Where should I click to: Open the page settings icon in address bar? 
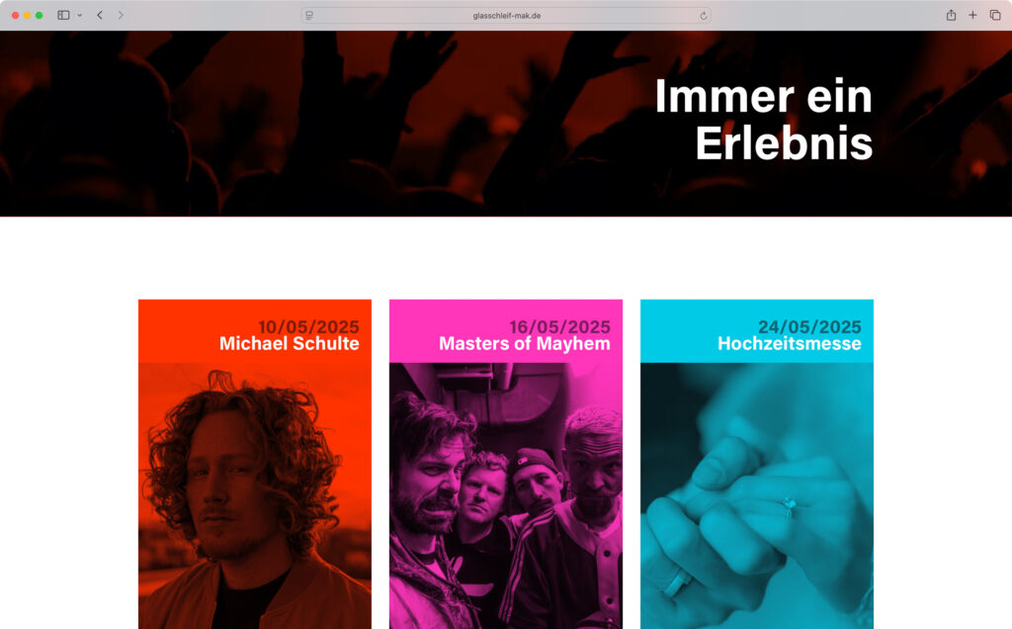309,16
